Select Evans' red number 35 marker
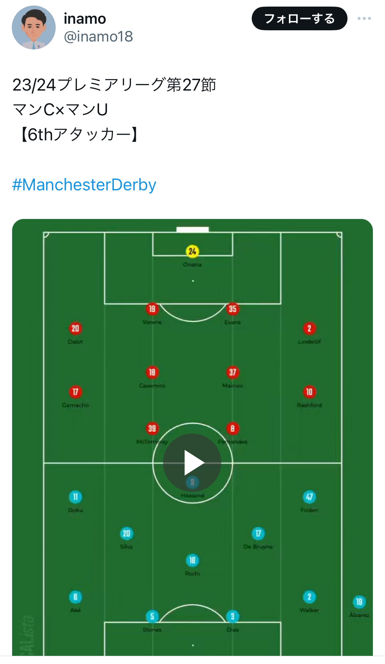Screen dimensions: 385x664 (233, 309)
